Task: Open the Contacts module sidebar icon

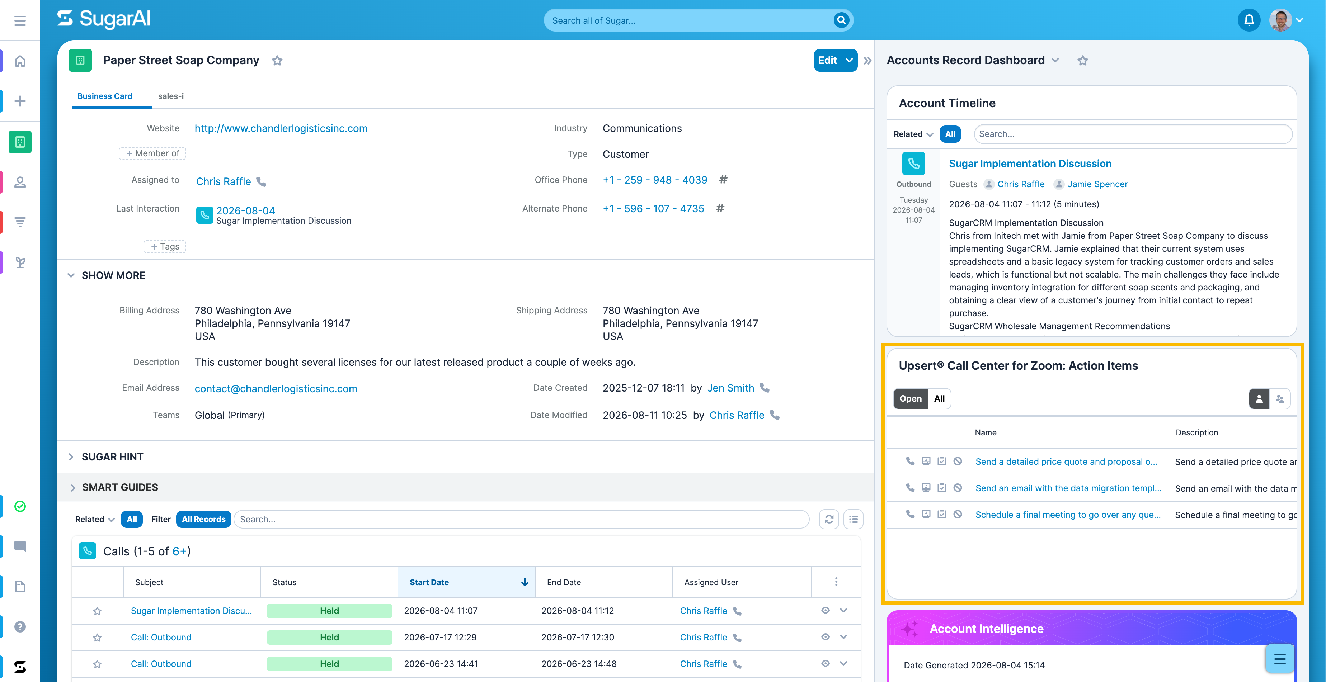Action: tap(20, 182)
